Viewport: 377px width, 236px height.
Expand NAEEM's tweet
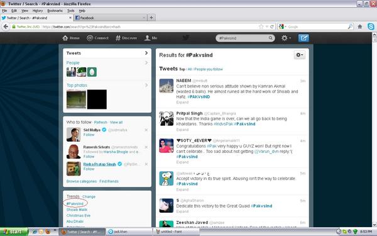click(182, 103)
